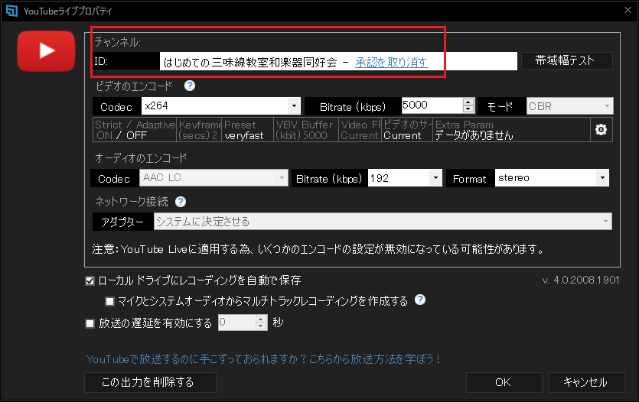This screenshot has height=402, width=639.
Task: Open help for multitrack recording option
Action: (420, 300)
